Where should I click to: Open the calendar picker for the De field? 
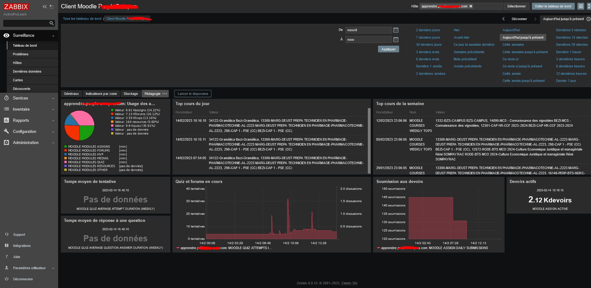pos(396,30)
